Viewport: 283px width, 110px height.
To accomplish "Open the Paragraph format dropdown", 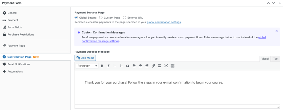I will 87,66.
